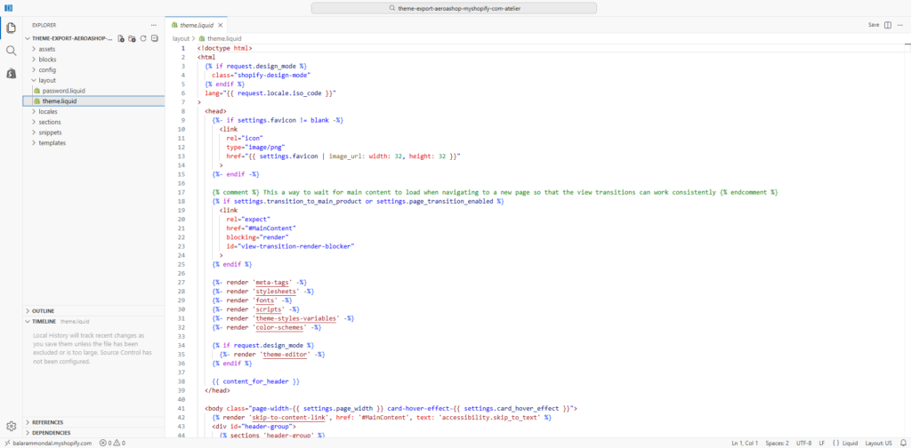Expand the OUTLINE panel
This screenshot has height=448, width=911.
pyautogui.click(x=93, y=311)
